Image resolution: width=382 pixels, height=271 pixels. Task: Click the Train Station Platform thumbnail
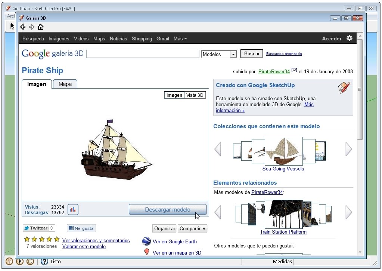click(283, 214)
